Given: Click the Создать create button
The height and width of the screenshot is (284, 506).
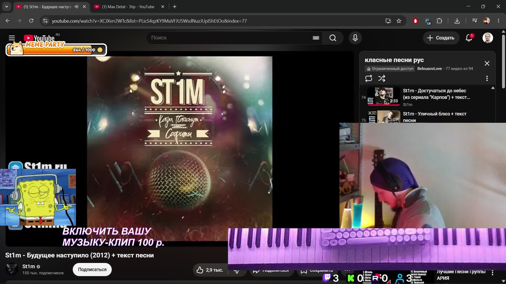Looking at the screenshot, I should tap(441, 38).
